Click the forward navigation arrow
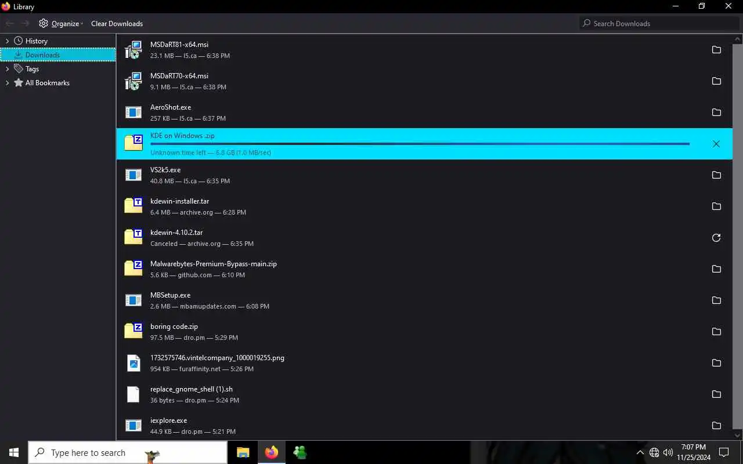Screen dimensions: 743x464 coord(25,24)
